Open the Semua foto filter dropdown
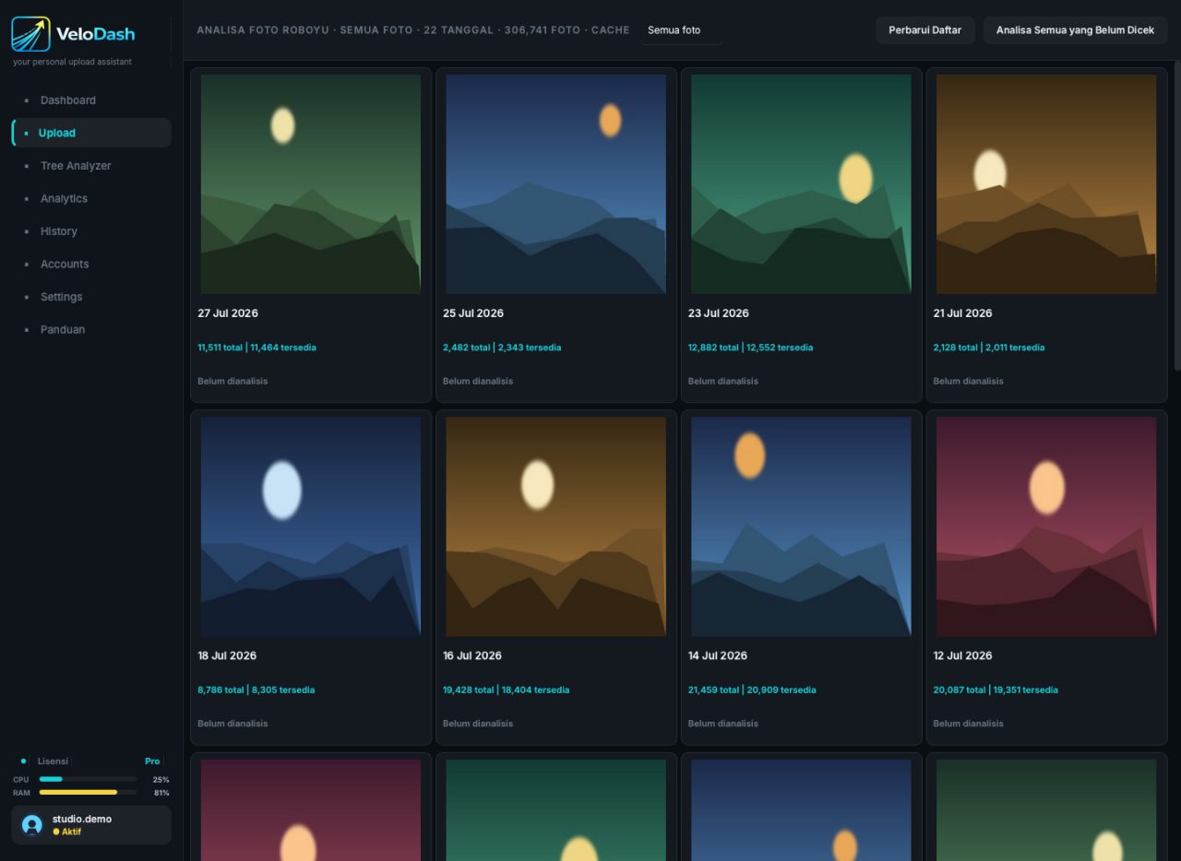 (x=681, y=30)
